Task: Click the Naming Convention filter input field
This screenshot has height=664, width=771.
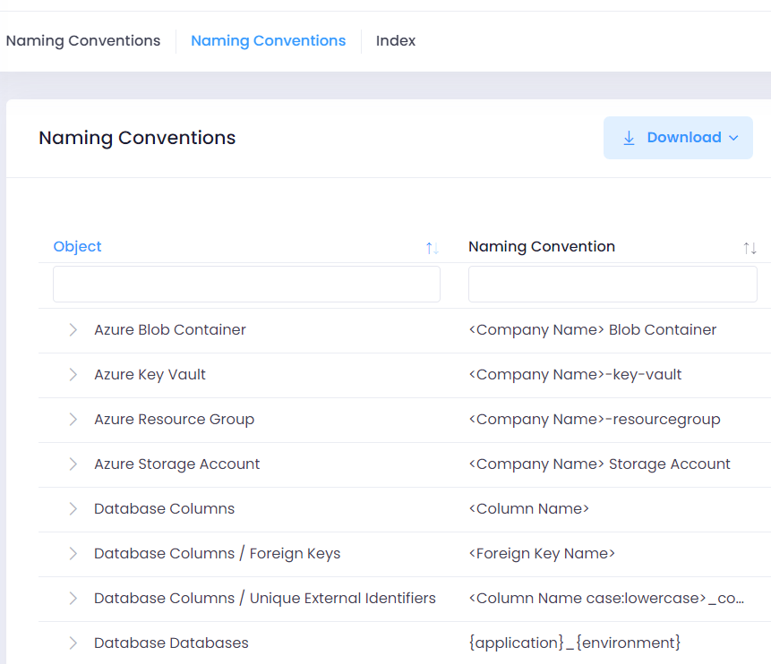Action: pos(613,284)
